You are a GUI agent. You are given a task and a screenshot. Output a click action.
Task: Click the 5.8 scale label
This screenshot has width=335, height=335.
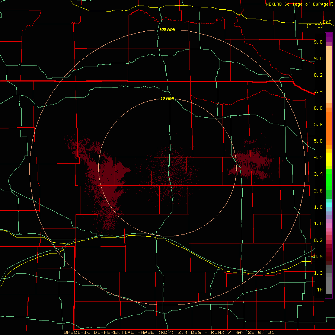[x=318, y=125]
